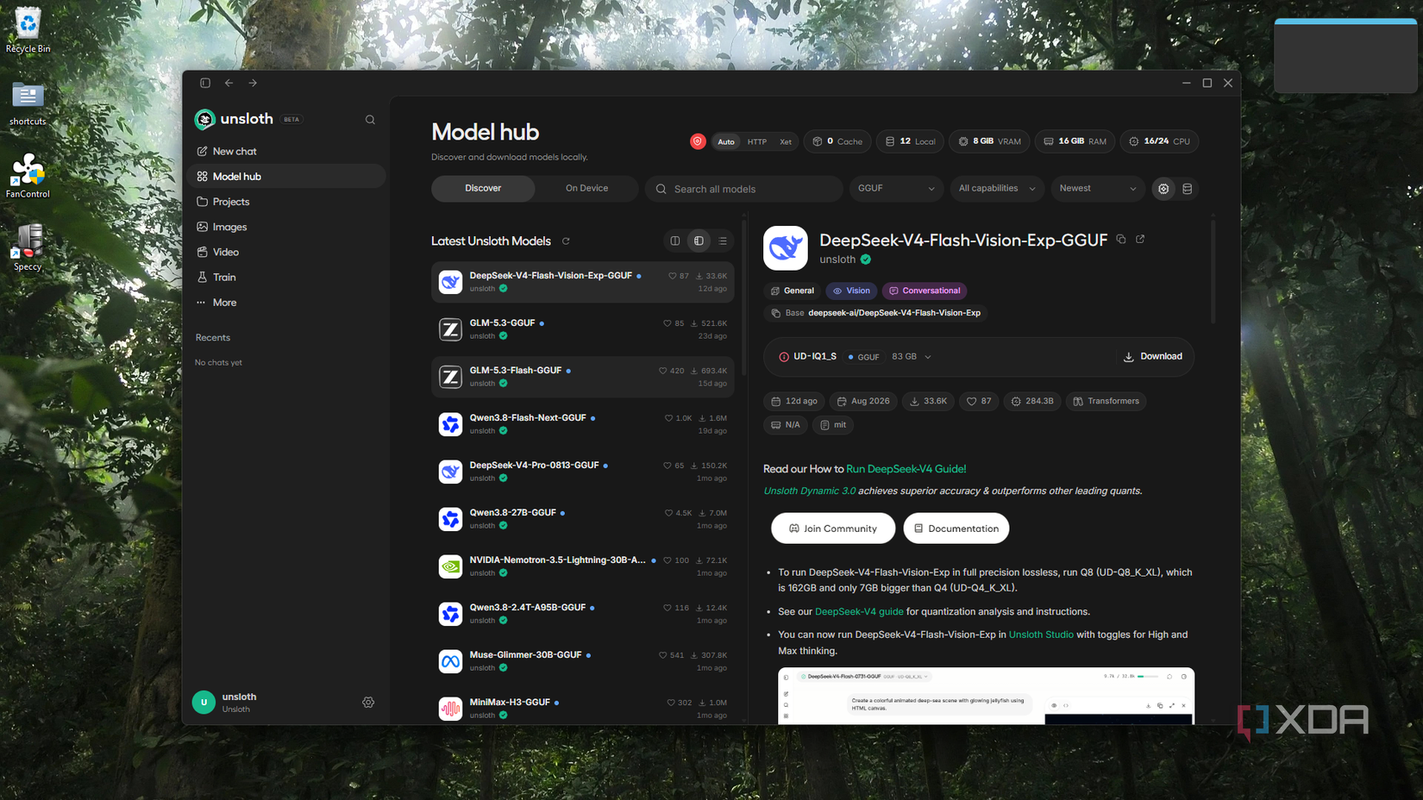Select Muse-Glimmer-30B-GGUF in the model list
This screenshot has height=800, width=1423.
[x=582, y=661]
